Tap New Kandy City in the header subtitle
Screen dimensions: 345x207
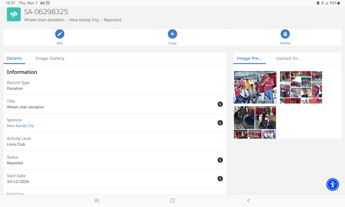pyautogui.click(x=84, y=20)
